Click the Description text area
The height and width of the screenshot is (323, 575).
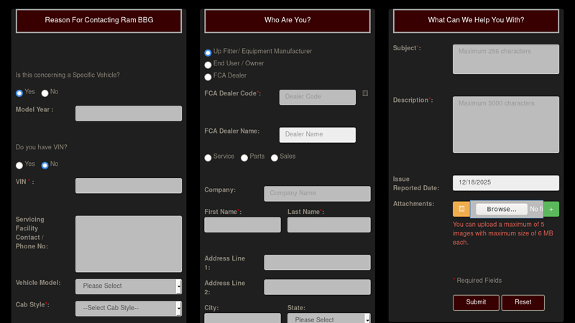click(x=506, y=124)
